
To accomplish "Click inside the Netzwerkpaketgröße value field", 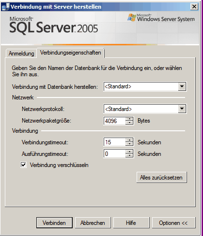I will click(x=114, y=121).
